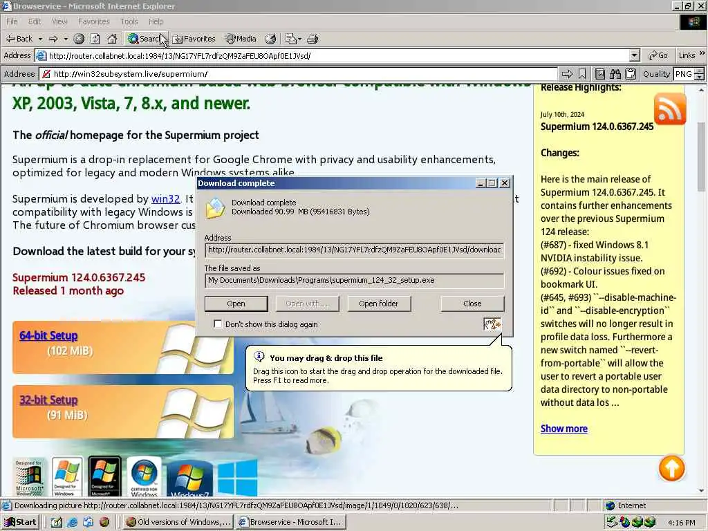
Task: Expand the IE address bar dropdown
Action: click(635, 55)
